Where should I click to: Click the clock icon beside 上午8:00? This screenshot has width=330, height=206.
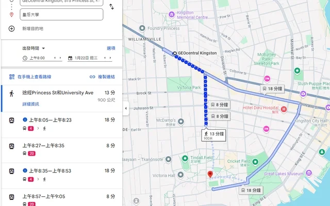coord(25,58)
